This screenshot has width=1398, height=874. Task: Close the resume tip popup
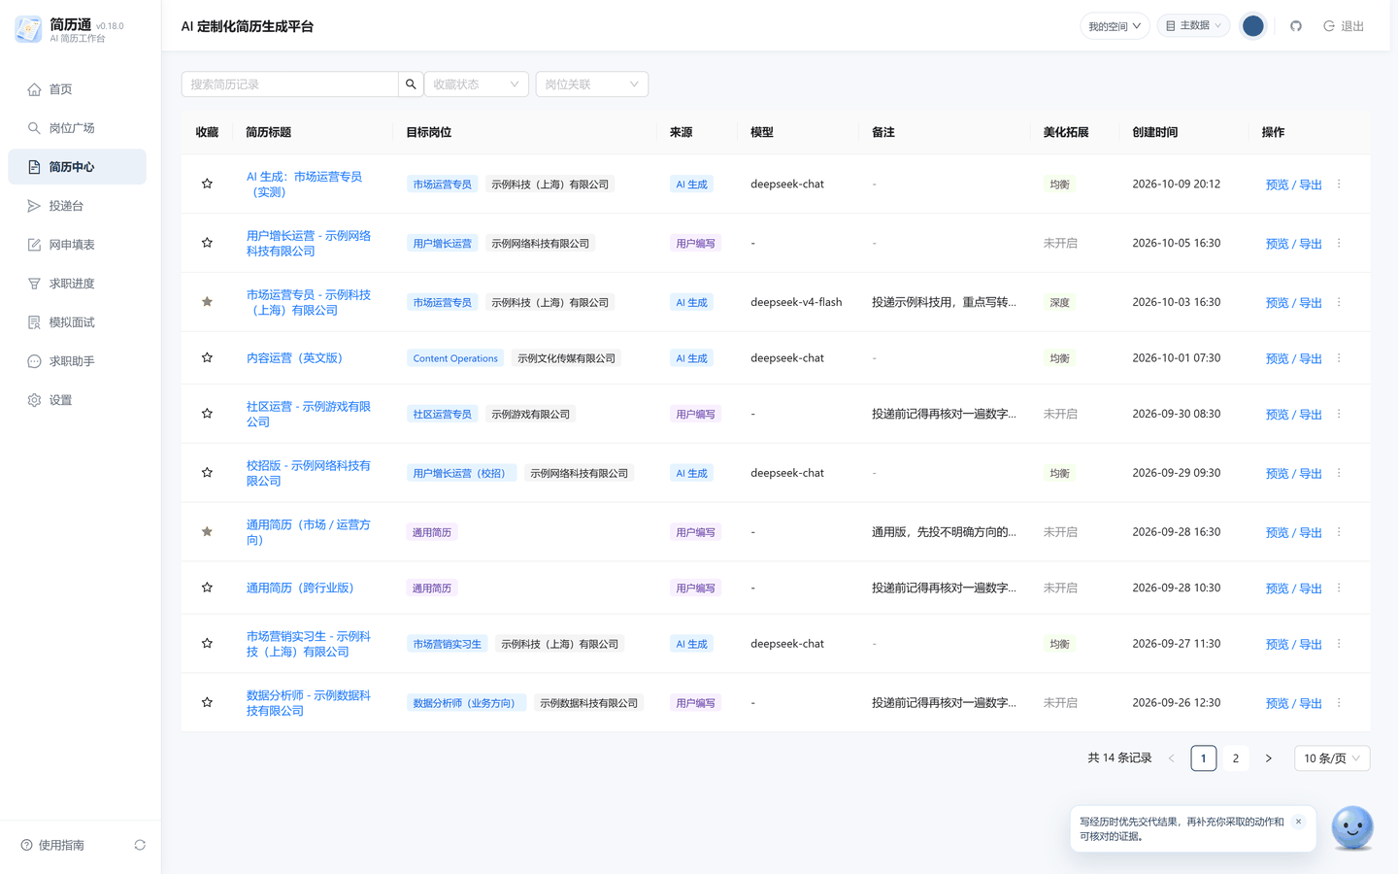(1298, 822)
